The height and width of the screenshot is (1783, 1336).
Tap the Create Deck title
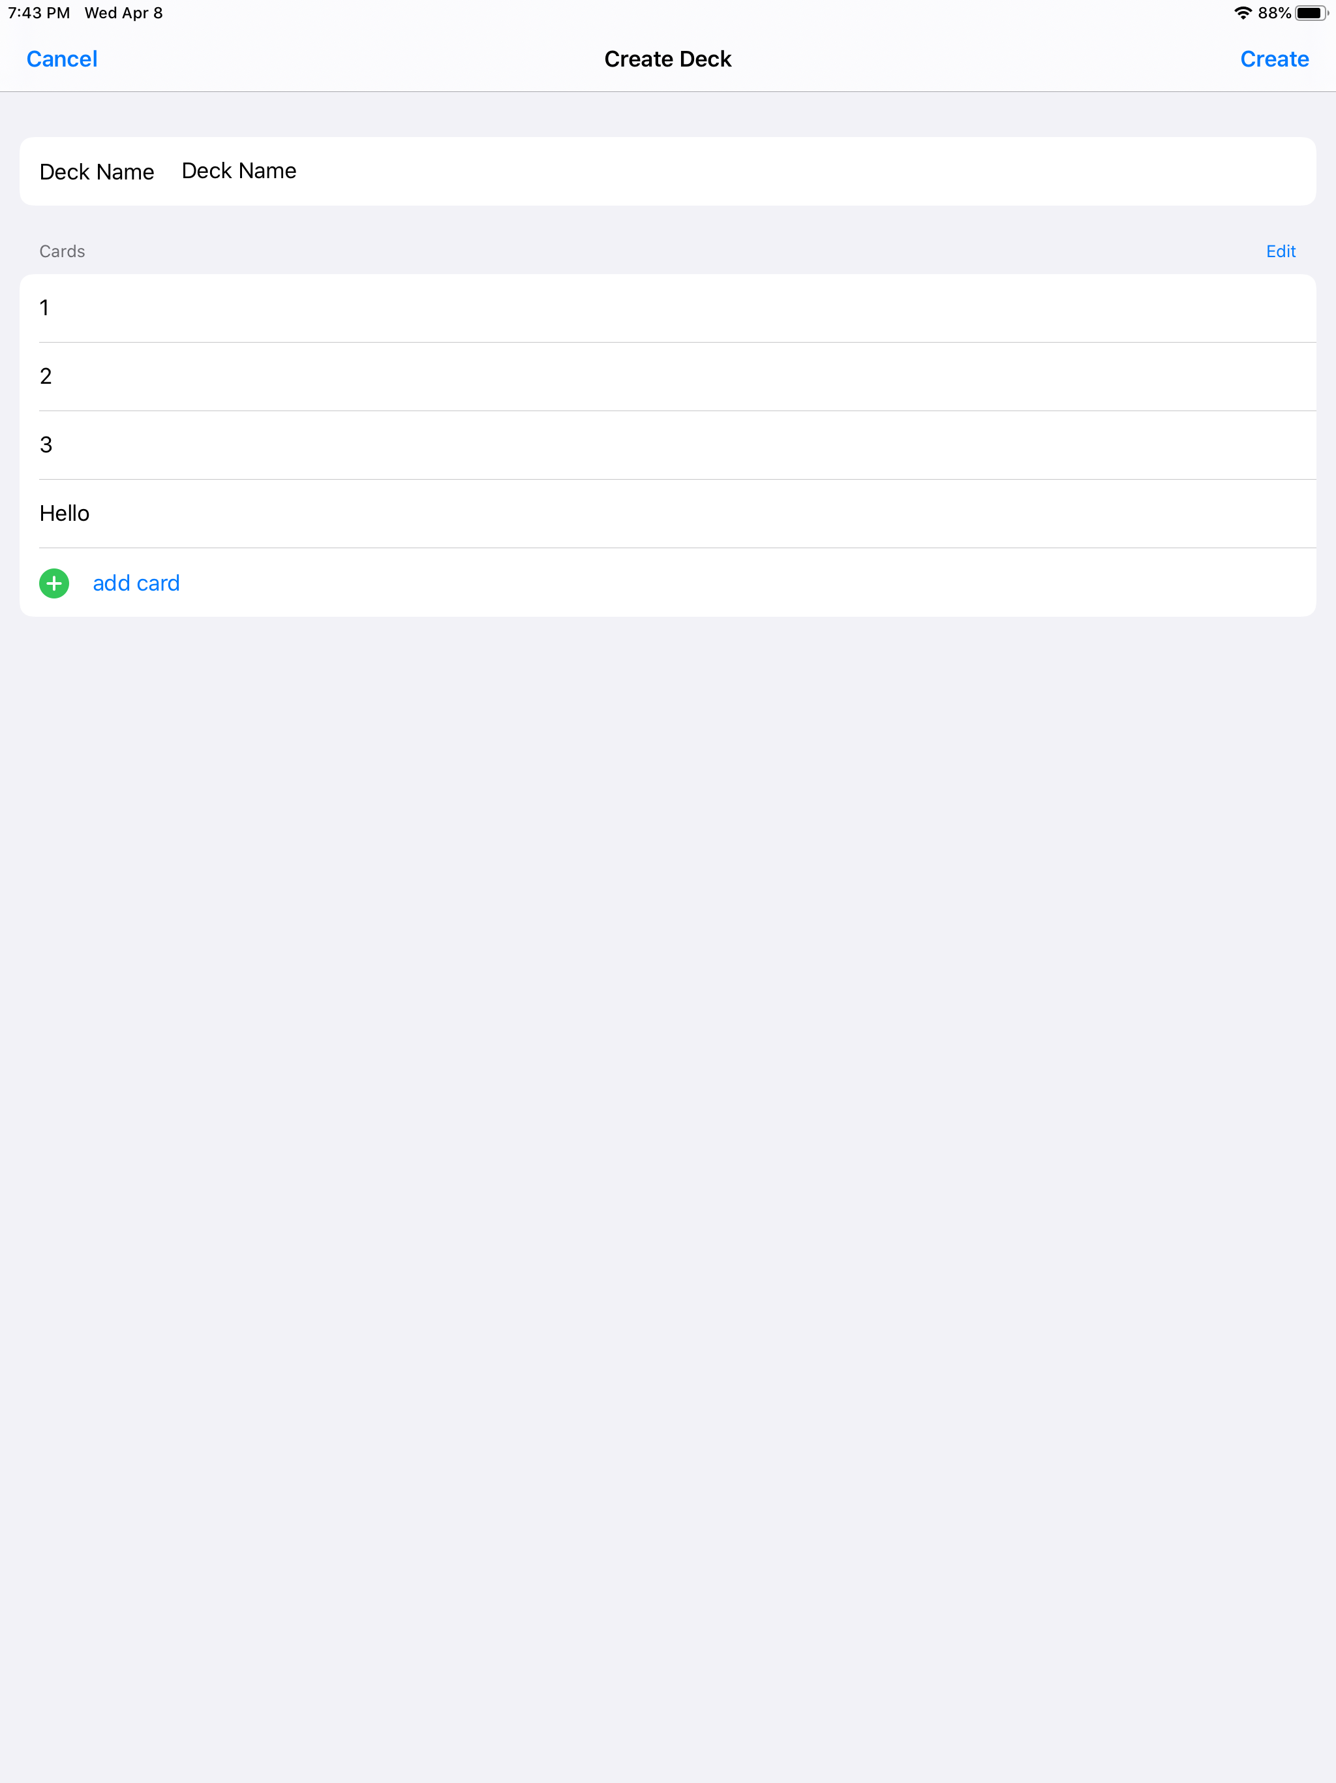click(667, 58)
